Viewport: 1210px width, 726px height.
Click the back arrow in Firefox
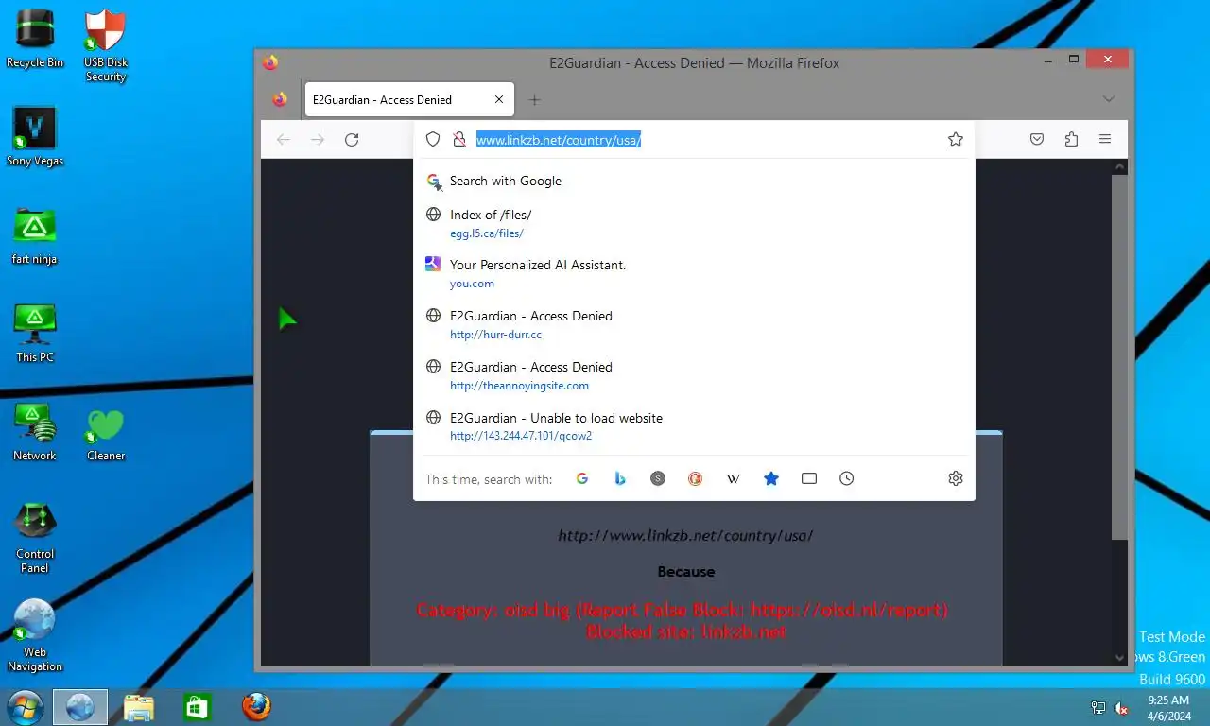click(283, 140)
